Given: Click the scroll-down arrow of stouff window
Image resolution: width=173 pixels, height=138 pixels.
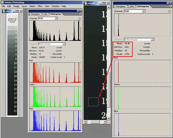Looking at the screenshot, I should coord(108,118).
